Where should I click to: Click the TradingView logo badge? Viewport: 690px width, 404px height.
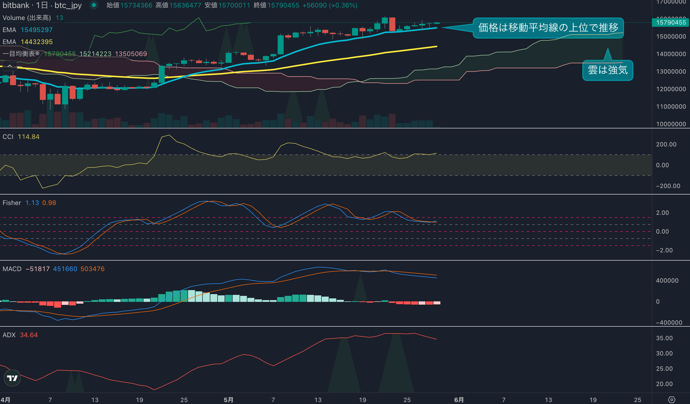tap(12, 378)
